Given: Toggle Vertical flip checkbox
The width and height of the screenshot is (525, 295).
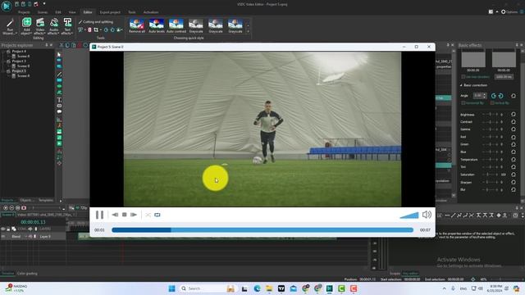Looking at the screenshot, I should [492, 103].
